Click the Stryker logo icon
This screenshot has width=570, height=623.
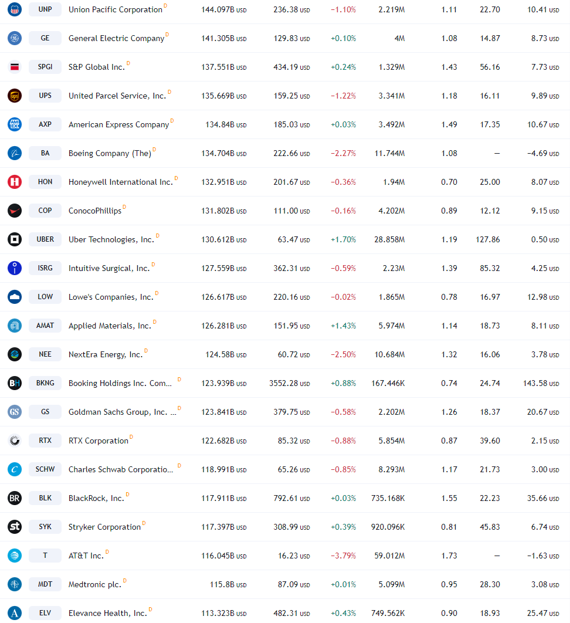tap(15, 527)
